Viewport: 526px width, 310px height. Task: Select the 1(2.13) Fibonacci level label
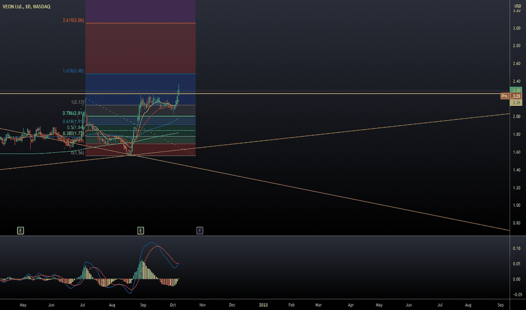click(x=77, y=102)
